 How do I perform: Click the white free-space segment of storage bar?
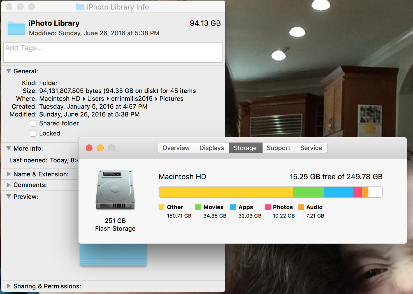[x=375, y=192]
